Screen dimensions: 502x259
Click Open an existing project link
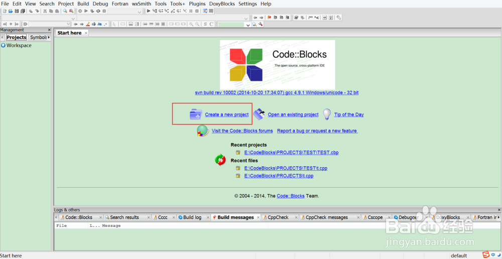[293, 114]
